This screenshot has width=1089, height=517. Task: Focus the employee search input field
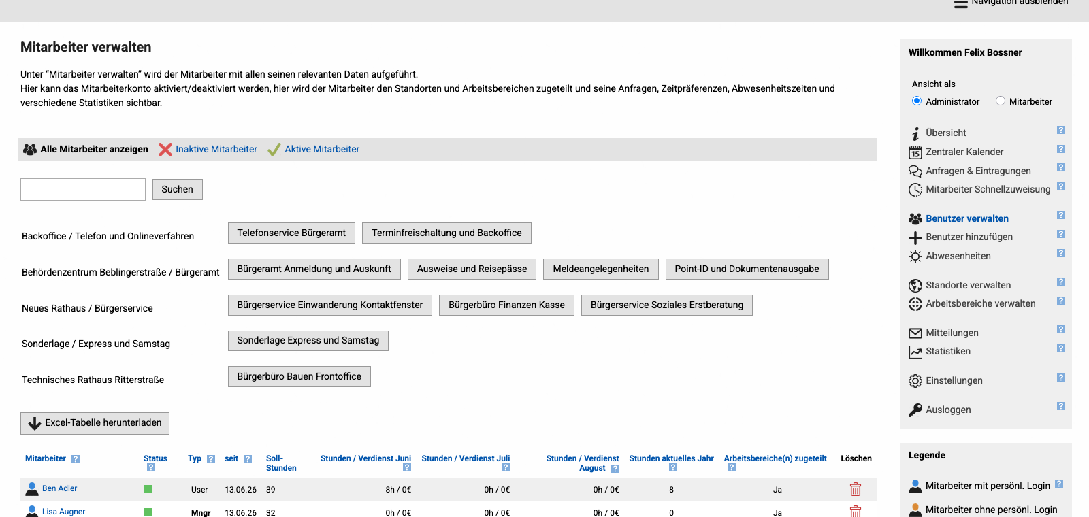(x=83, y=190)
